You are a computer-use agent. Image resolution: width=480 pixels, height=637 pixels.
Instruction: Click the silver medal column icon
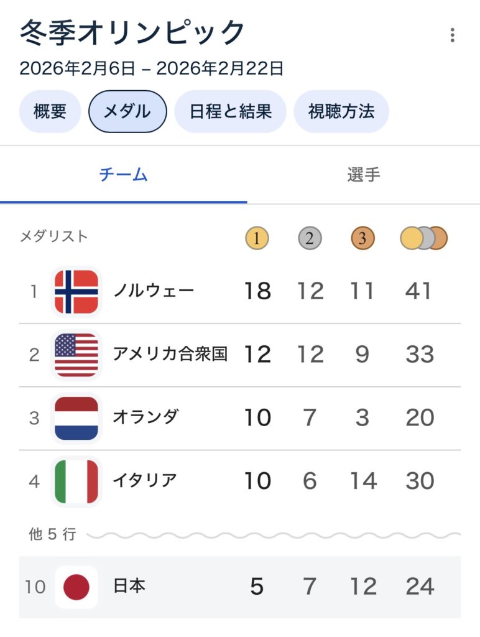[310, 238]
